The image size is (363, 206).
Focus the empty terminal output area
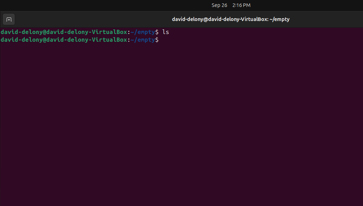181,123
